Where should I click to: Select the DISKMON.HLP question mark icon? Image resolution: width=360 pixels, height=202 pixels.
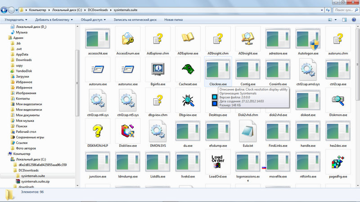98,131
